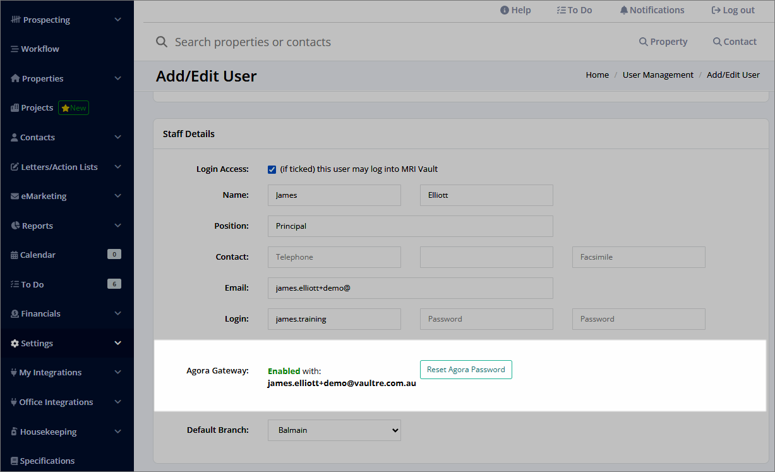
Task: Untick the Login Access checkbox
Action: click(272, 169)
